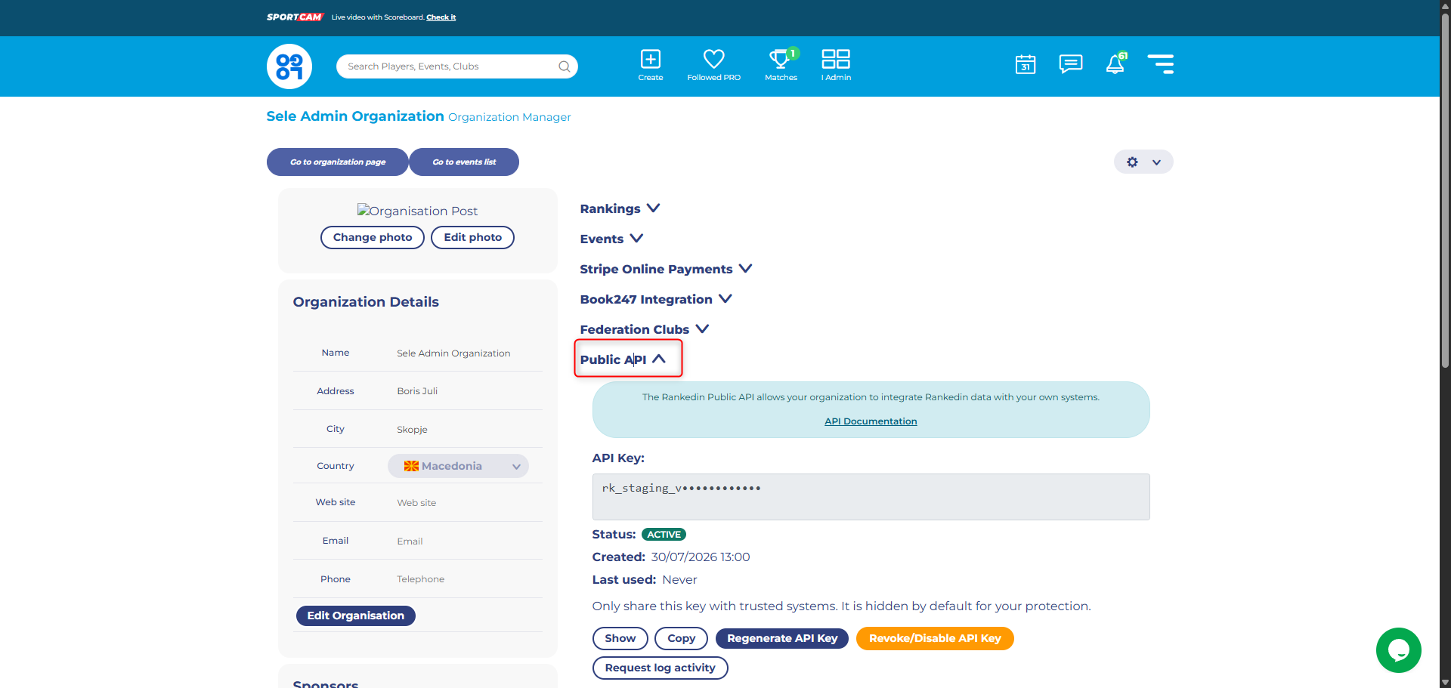Viewport: 1451px width, 688px height.
Task: Open the hamburger menu icon
Action: coord(1160,63)
